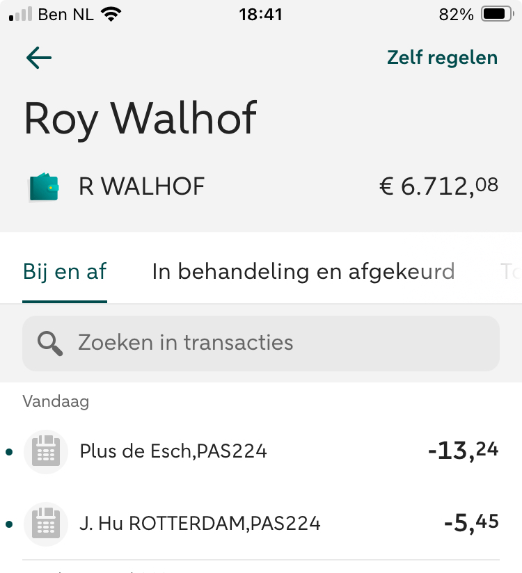Select the partially visible third tab
The width and height of the screenshot is (522, 573).
pyautogui.click(x=510, y=271)
